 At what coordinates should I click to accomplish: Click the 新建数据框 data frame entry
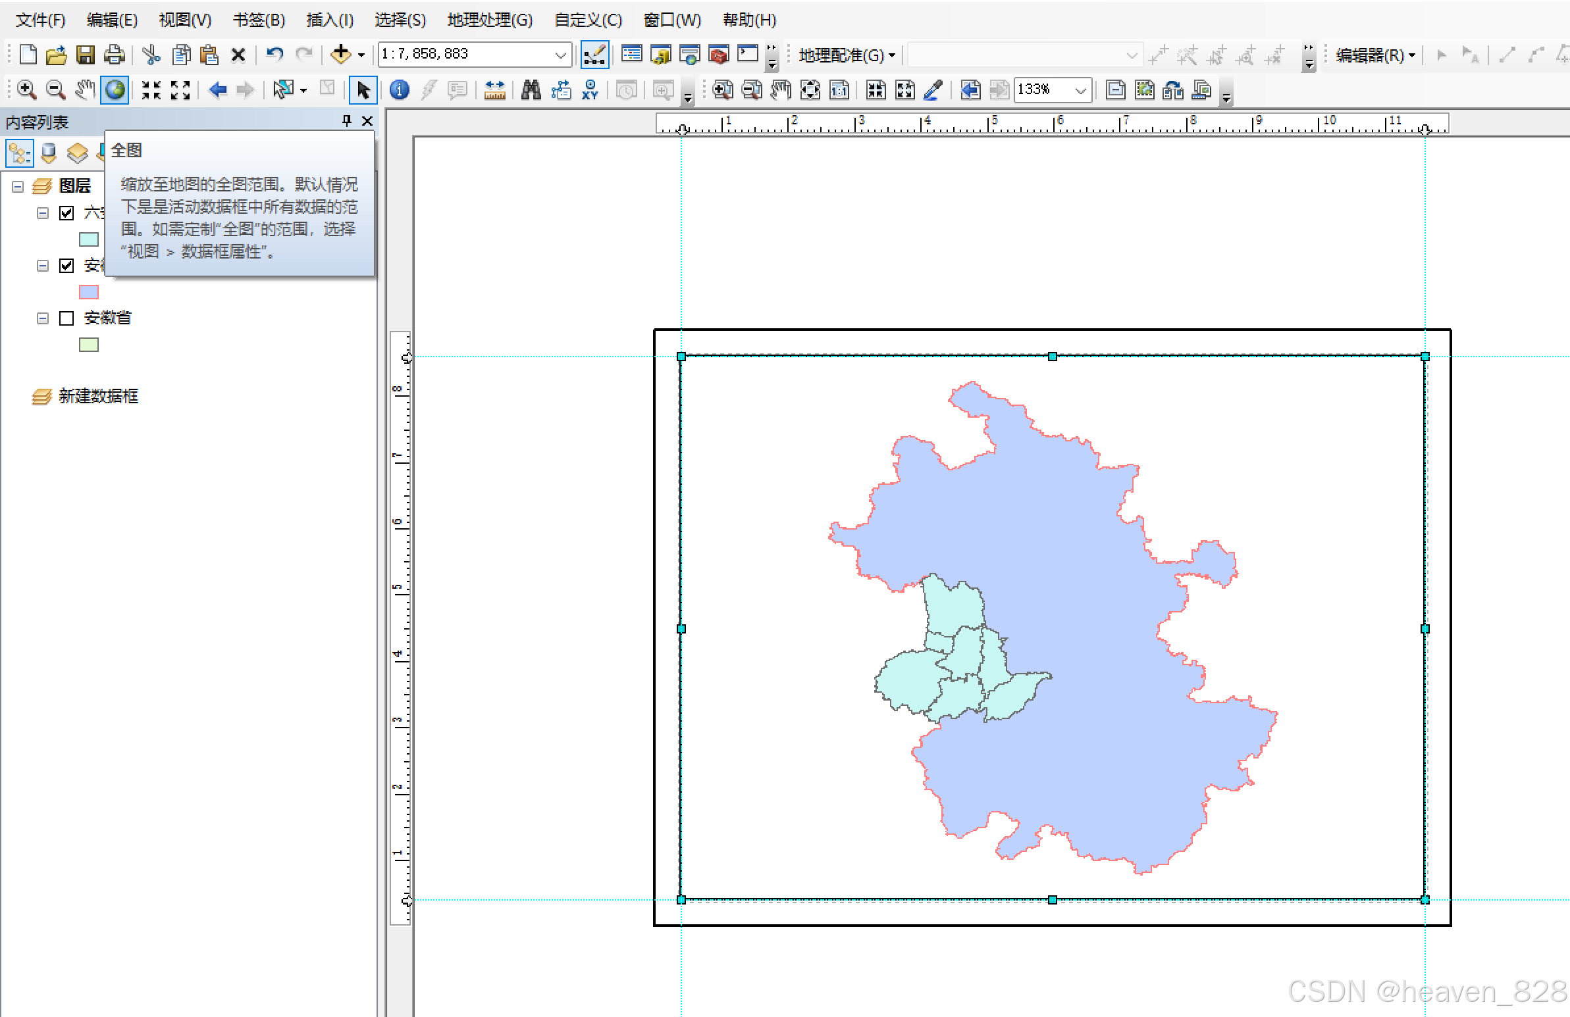(98, 396)
